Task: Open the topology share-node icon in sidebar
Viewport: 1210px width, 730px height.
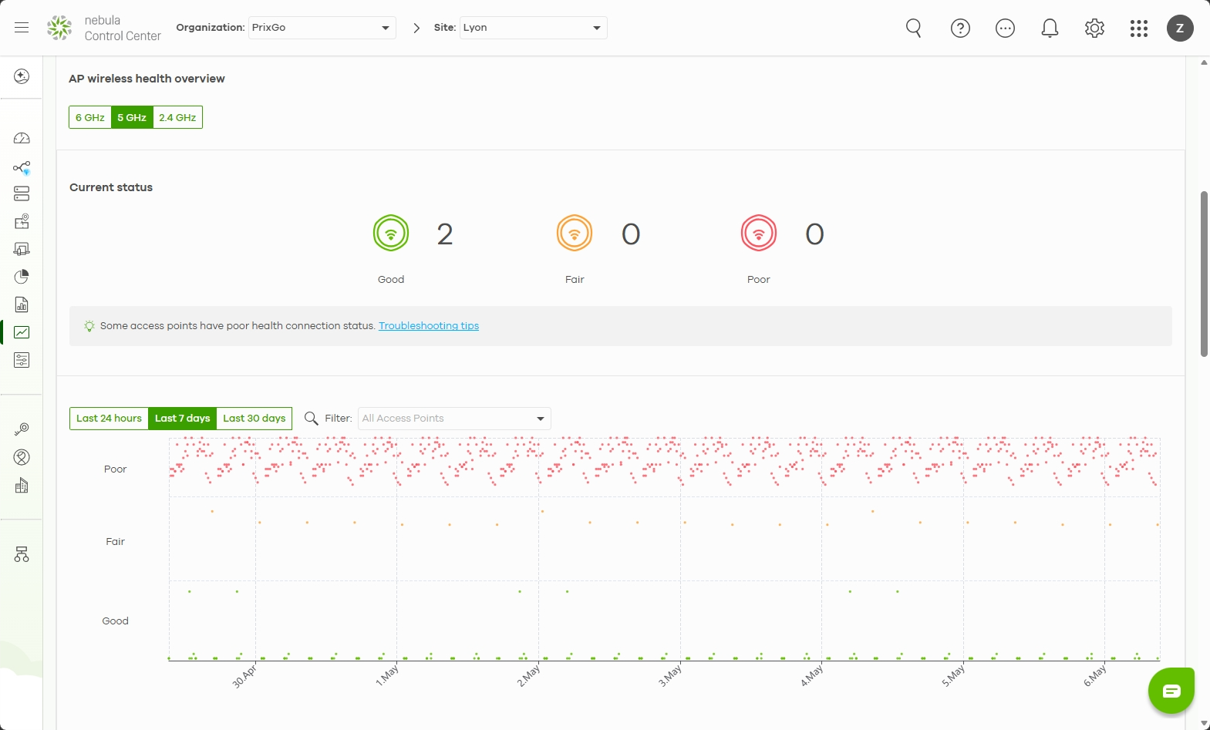Action: pos(22,167)
